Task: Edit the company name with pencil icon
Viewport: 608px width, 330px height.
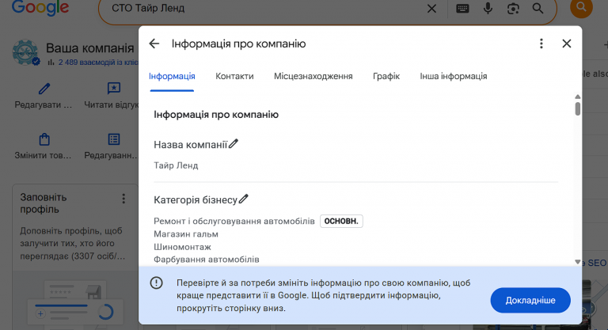Action: click(x=233, y=144)
